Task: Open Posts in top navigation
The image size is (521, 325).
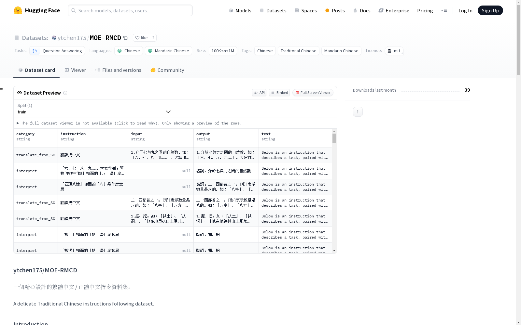Action: tap(335, 10)
